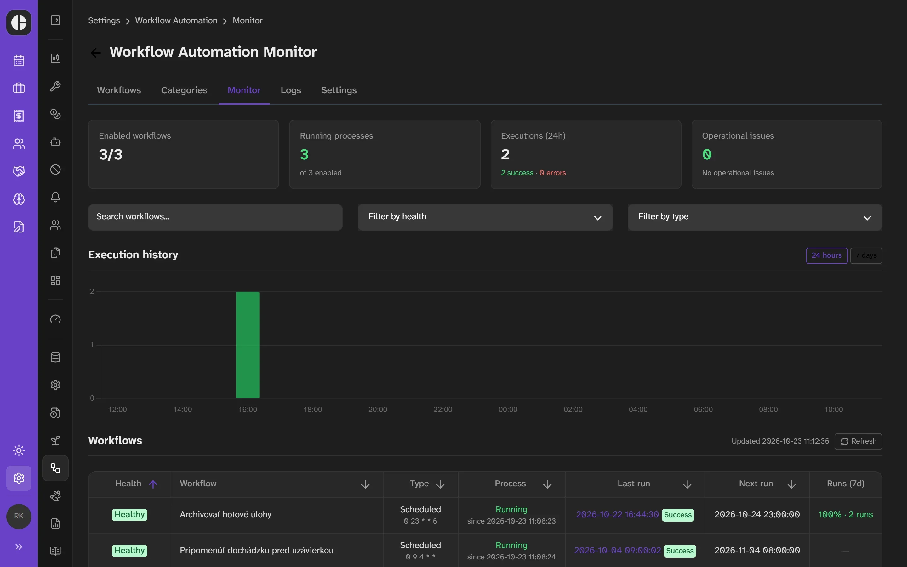The image size is (907, 567).
Task: Open the handshake icon in purple sidebar
Action: (19, 171)
